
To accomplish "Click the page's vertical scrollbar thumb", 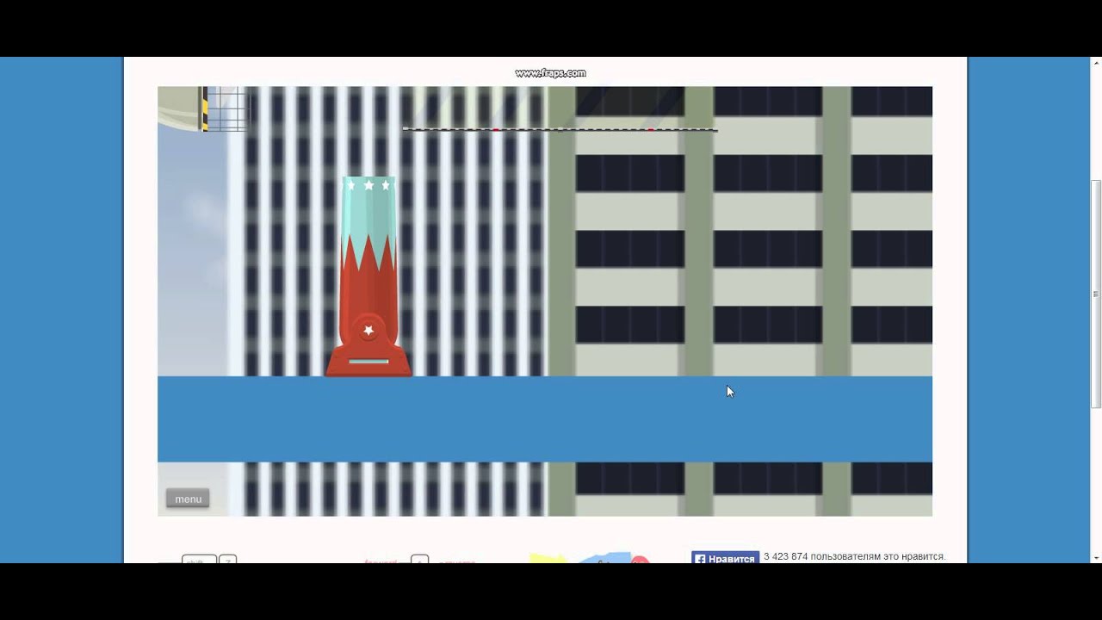I will pyautogui.click(x=1096, y=294).
